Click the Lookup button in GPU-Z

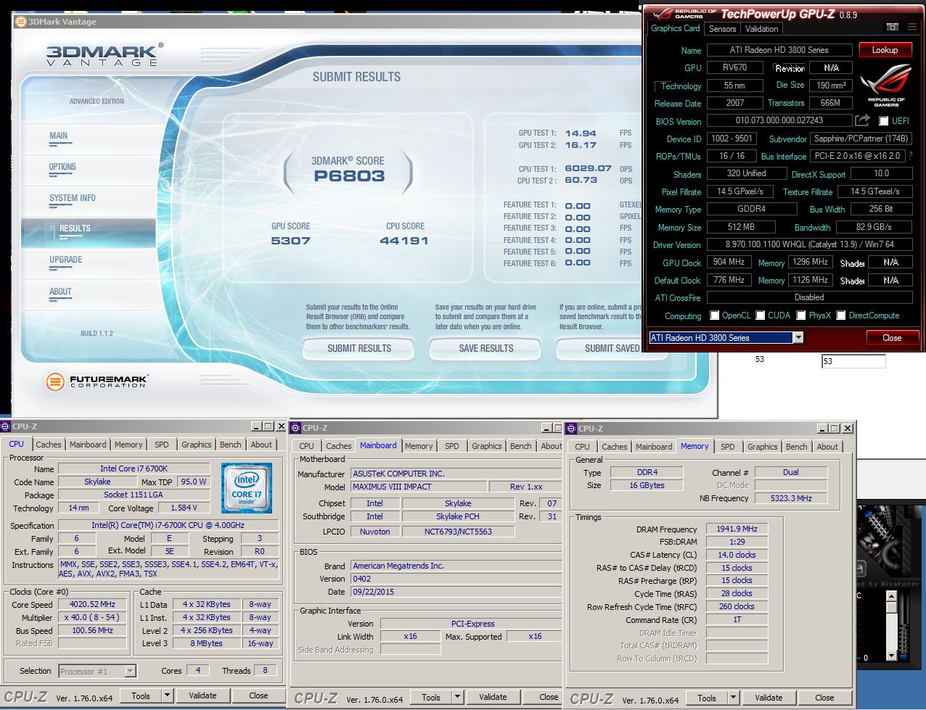[885, 50]
